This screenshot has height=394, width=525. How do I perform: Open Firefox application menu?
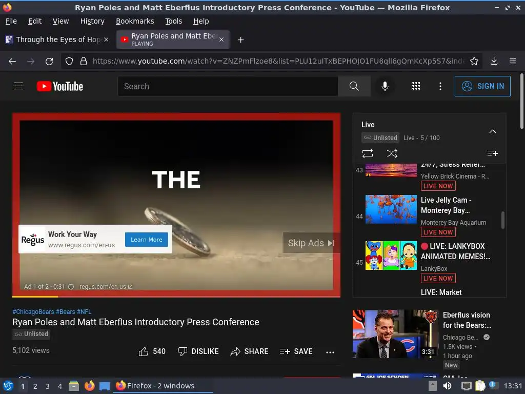(x=513, y=61)
